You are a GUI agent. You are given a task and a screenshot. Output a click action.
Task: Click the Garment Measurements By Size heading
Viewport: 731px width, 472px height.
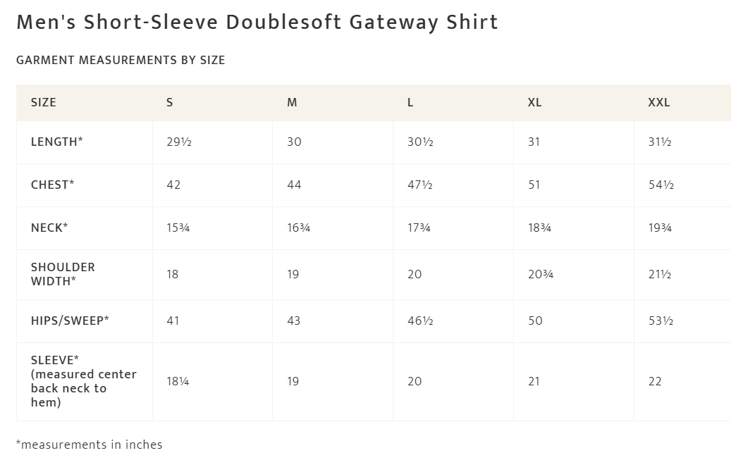(121, 61)
